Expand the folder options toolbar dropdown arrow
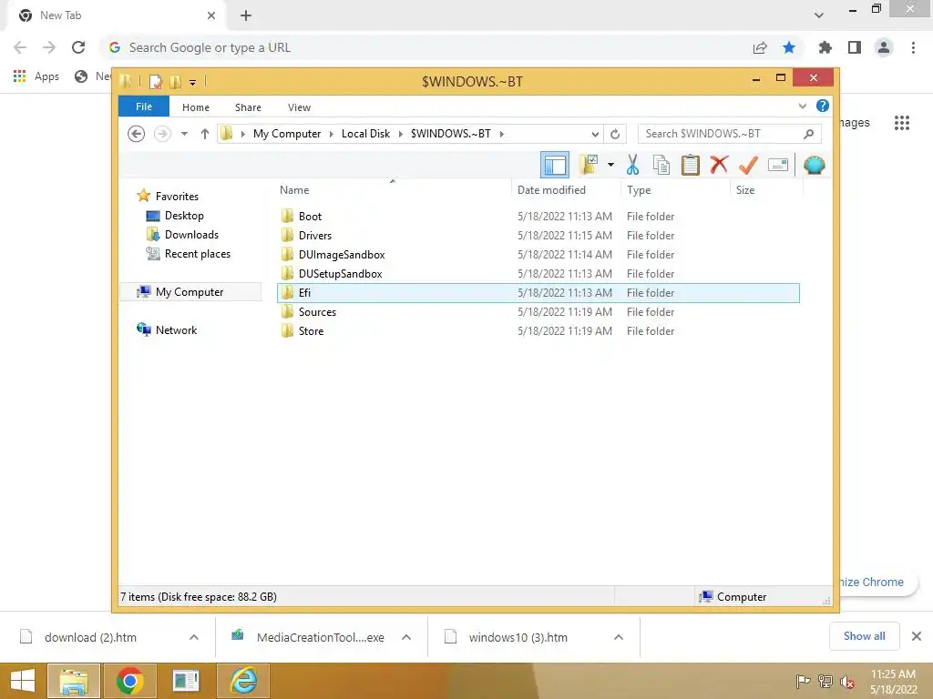 click(x=610, y=165)
